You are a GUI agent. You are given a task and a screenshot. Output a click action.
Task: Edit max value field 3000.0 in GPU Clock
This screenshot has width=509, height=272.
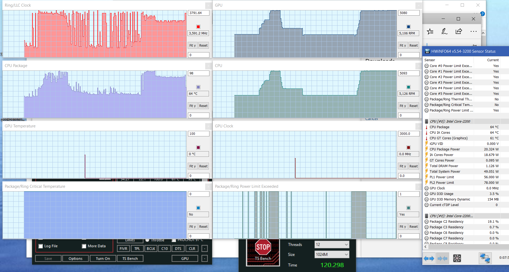[x=409, y=134]
